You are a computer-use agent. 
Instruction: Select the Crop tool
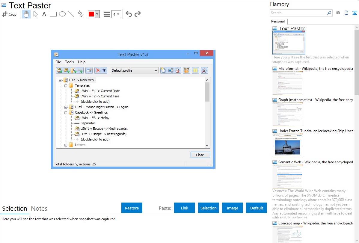click(9, 14)
